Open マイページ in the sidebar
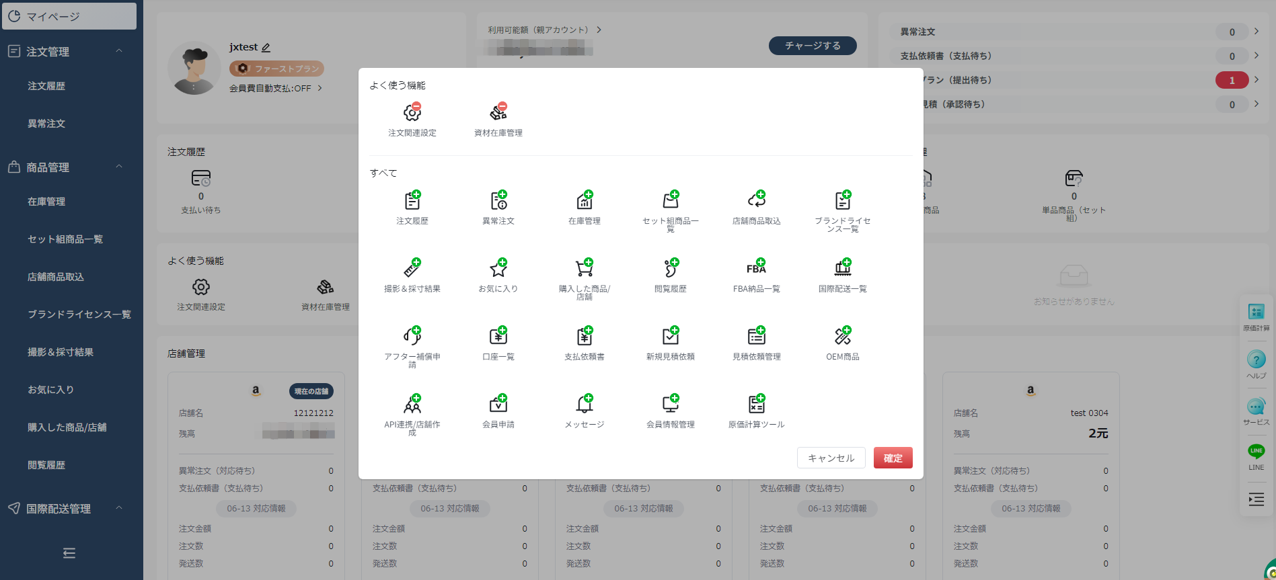This screenshot has width=1276, height=580. (69, 16)
